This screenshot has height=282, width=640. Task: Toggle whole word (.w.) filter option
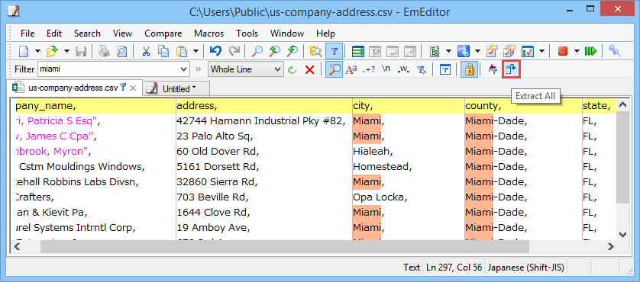tap(404, 69)
